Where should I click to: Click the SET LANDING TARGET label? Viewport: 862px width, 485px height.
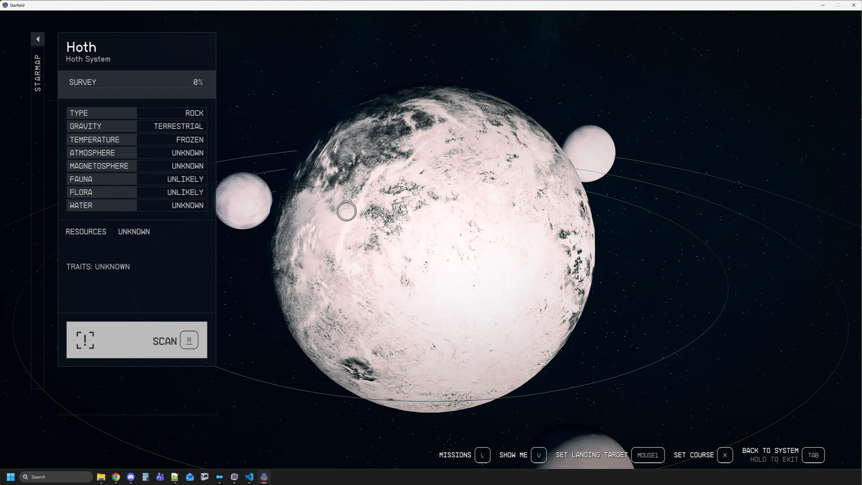pos(592,455)
